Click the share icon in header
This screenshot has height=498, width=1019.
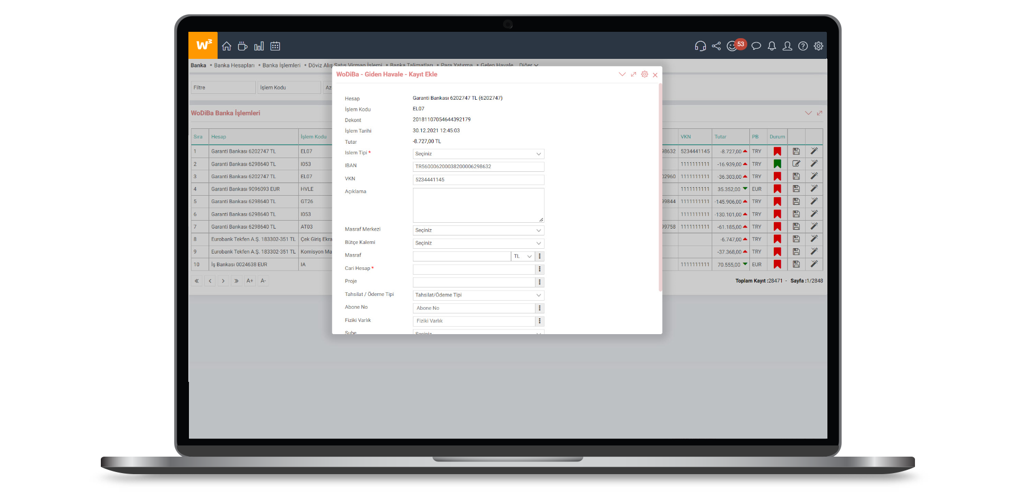[716, 46]
